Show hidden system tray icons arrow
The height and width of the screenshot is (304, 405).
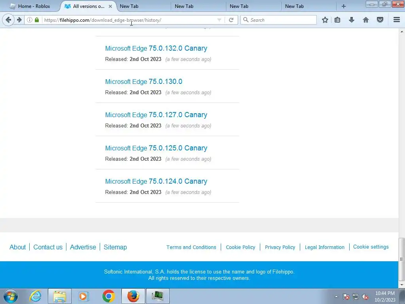[x=336, y=296]
